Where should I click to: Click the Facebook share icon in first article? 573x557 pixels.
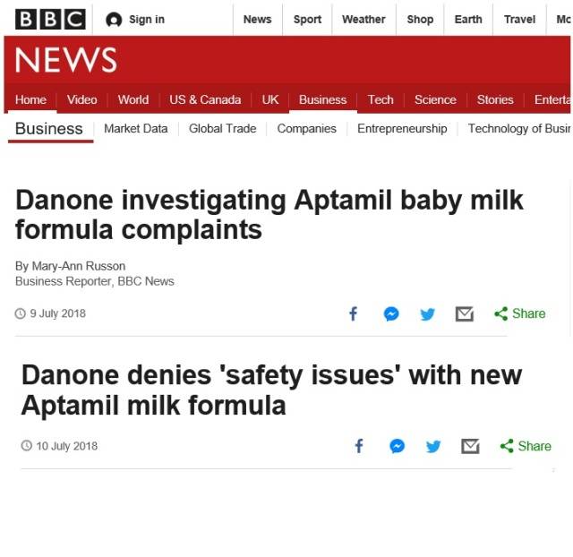[x=354, y=313]
